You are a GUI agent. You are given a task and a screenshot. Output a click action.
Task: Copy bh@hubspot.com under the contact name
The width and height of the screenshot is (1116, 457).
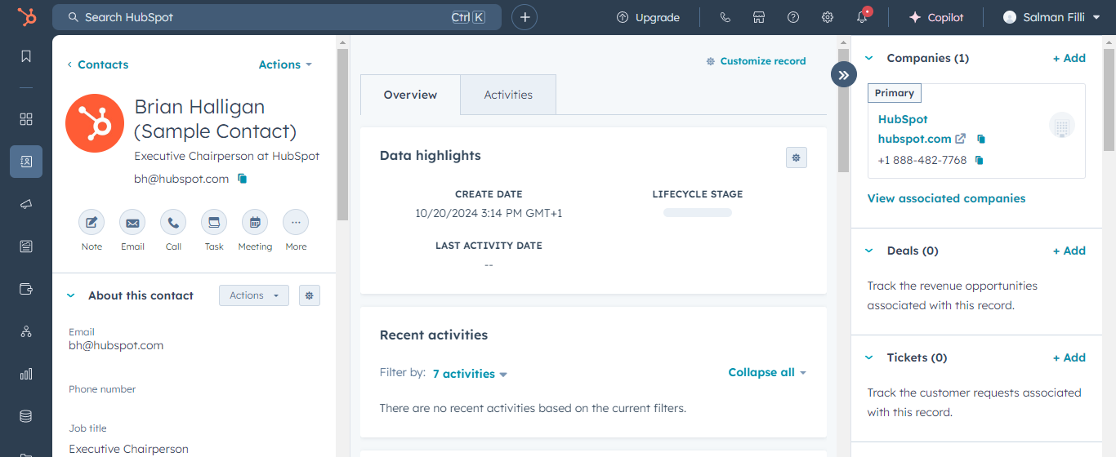tap(242, 179)
